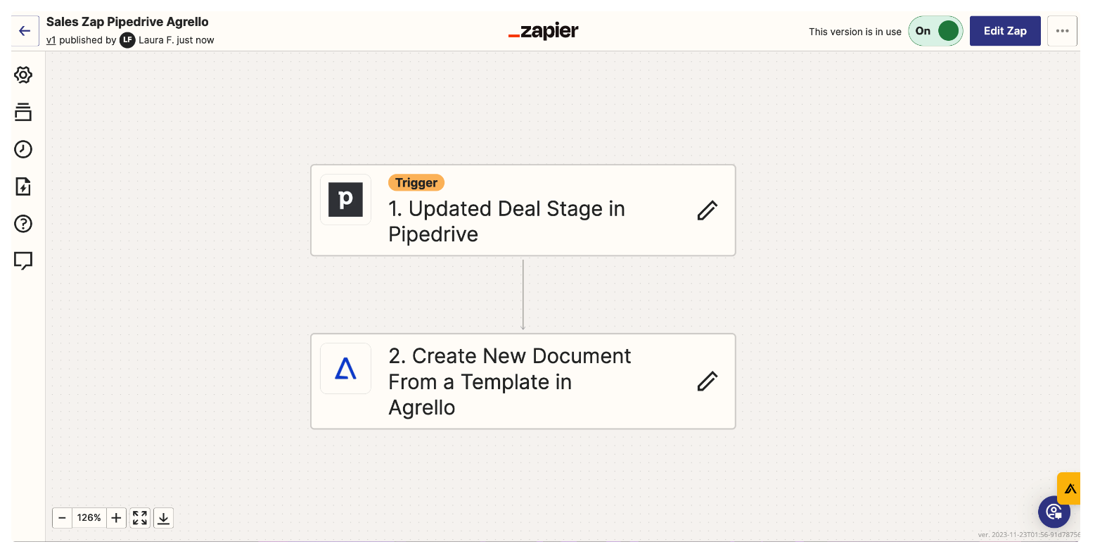Open Zap history clock icon
The width and height of the screenshot is (1107, 556).
23,149
